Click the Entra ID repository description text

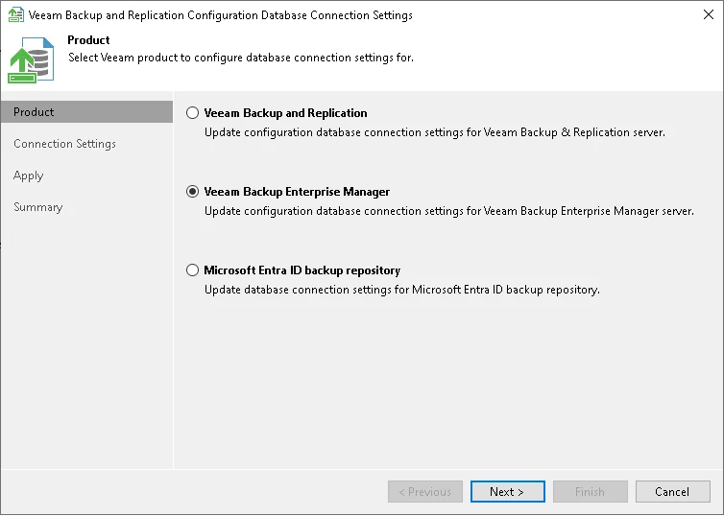[x=401, y=289]
